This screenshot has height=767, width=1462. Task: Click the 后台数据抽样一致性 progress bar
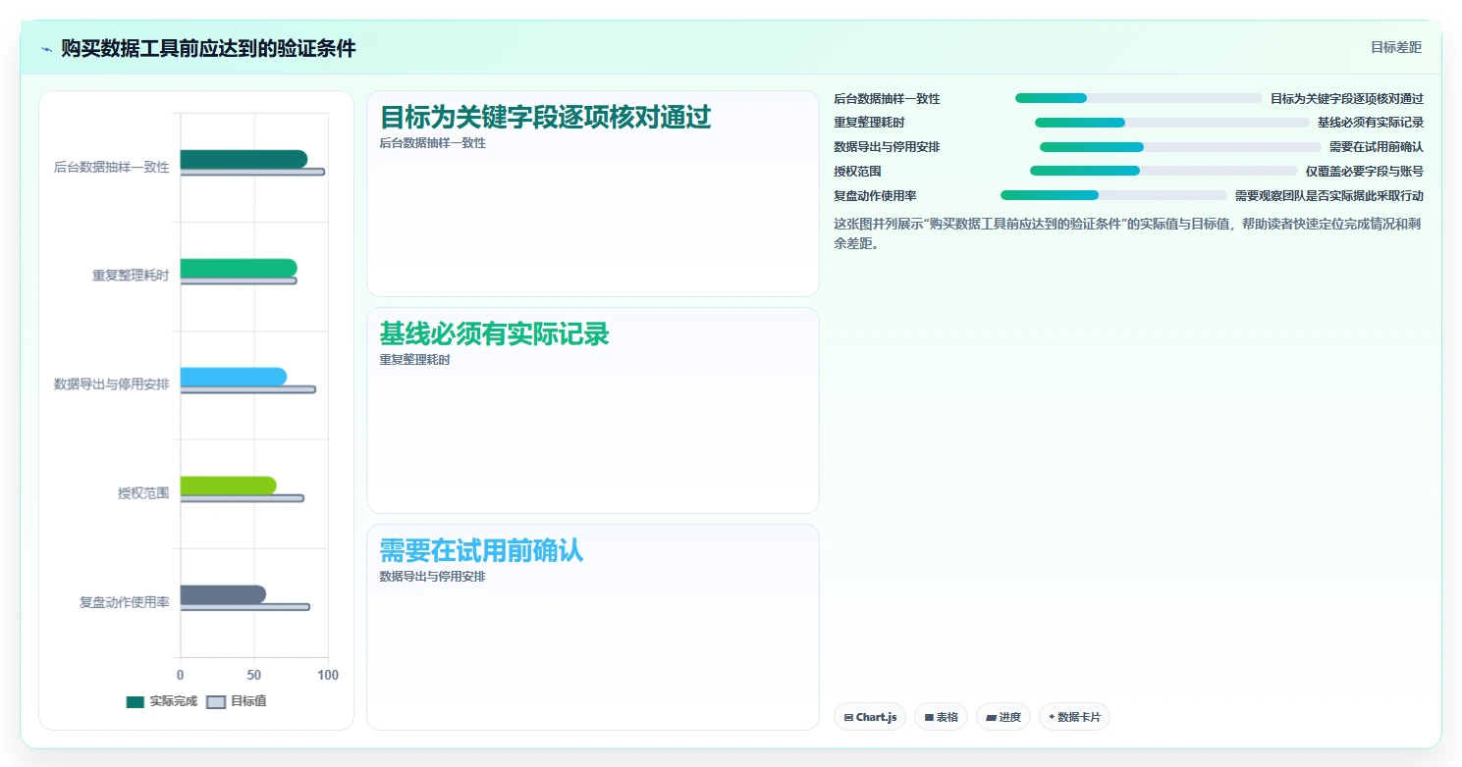pyautogui.click(x=1139, y=98)
